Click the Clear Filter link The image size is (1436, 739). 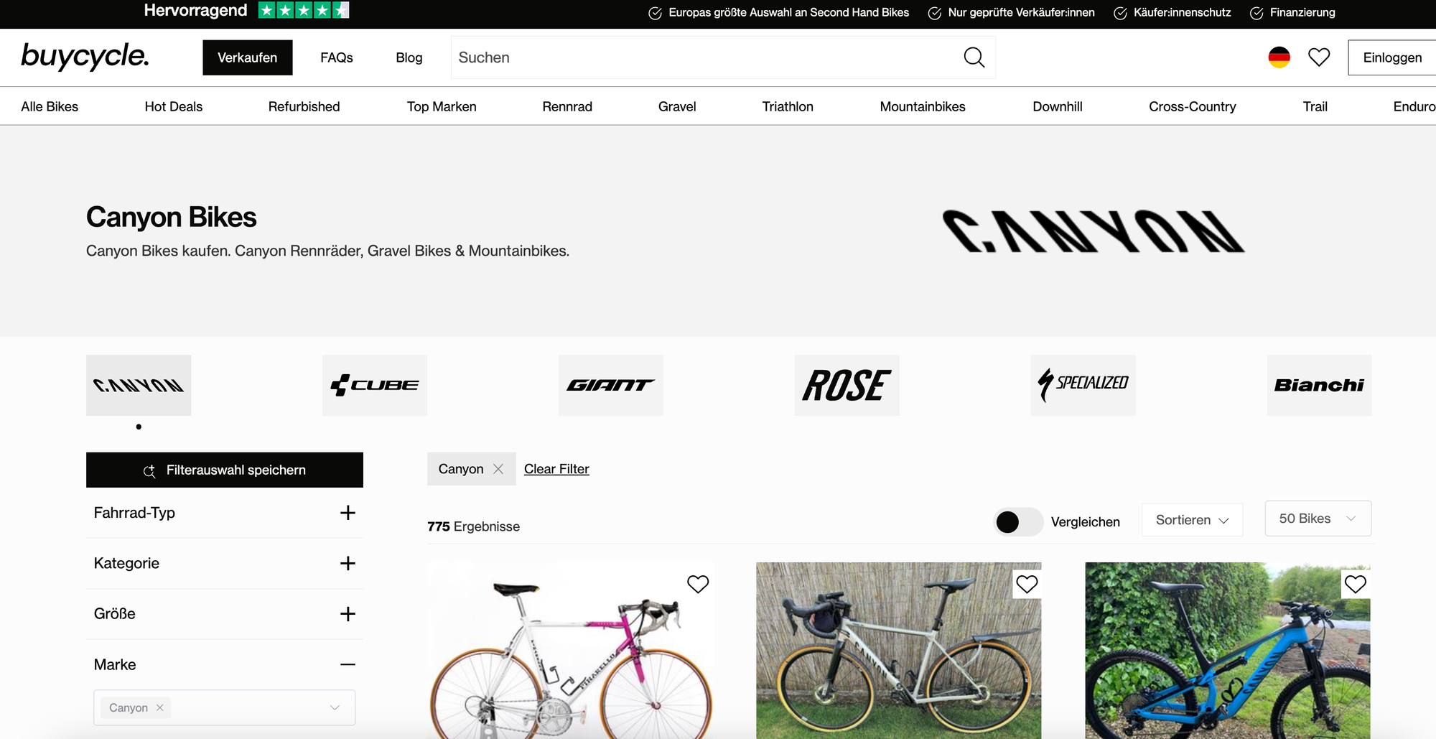[556, 469]
